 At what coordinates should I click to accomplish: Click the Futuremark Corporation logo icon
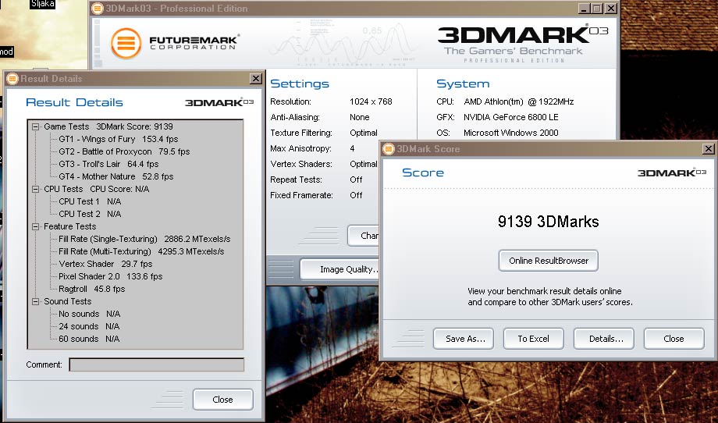pos(126,44)
